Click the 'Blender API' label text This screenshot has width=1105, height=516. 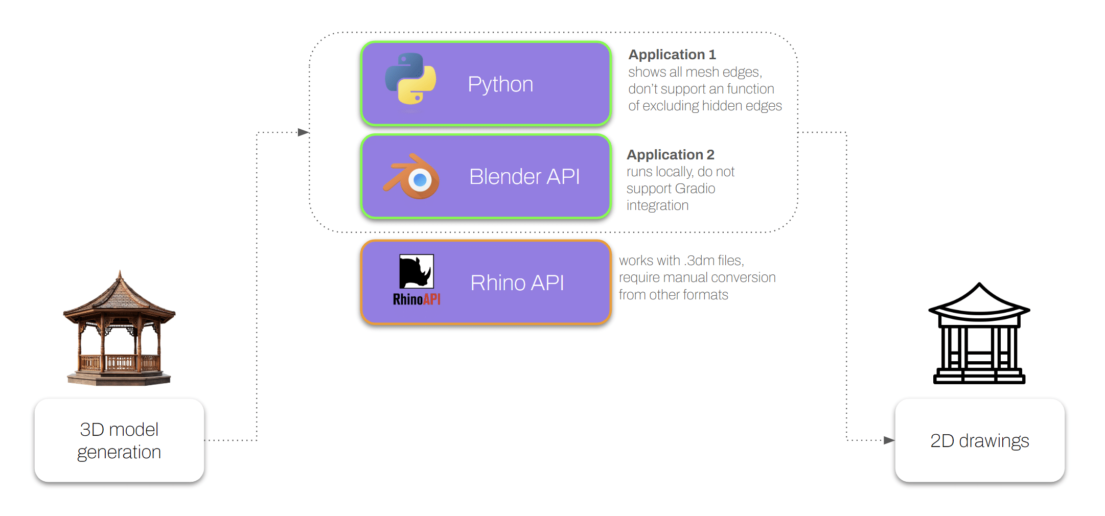coord(524,177)
